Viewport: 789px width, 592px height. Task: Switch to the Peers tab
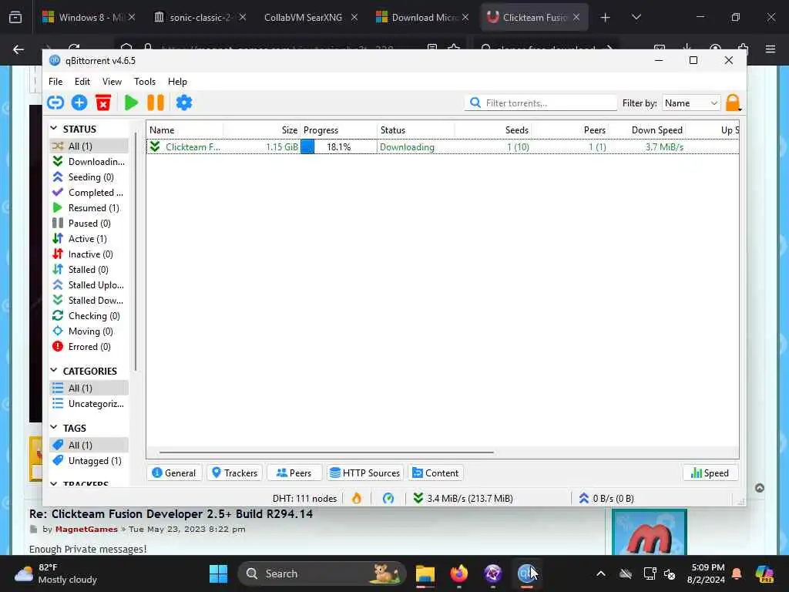coord(294,473)
